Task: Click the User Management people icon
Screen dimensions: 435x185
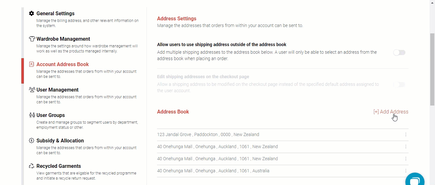Action: point(32,90)
